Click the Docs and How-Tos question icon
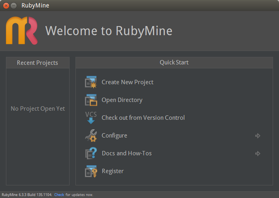 point(91,153)
